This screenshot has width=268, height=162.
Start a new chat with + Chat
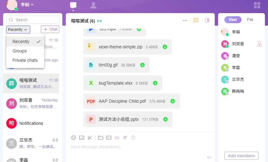tap(50, 29)
